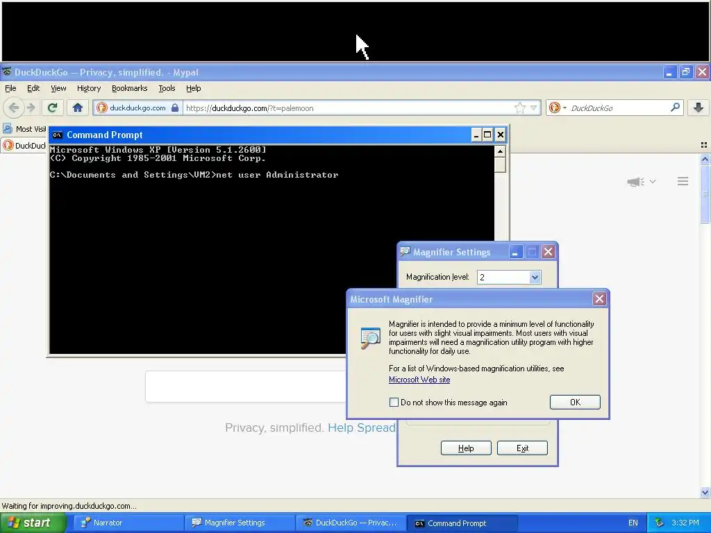Click browser page scrollbar up arrow
Viewport: 711px width, 533px height.
coord(705,159)
